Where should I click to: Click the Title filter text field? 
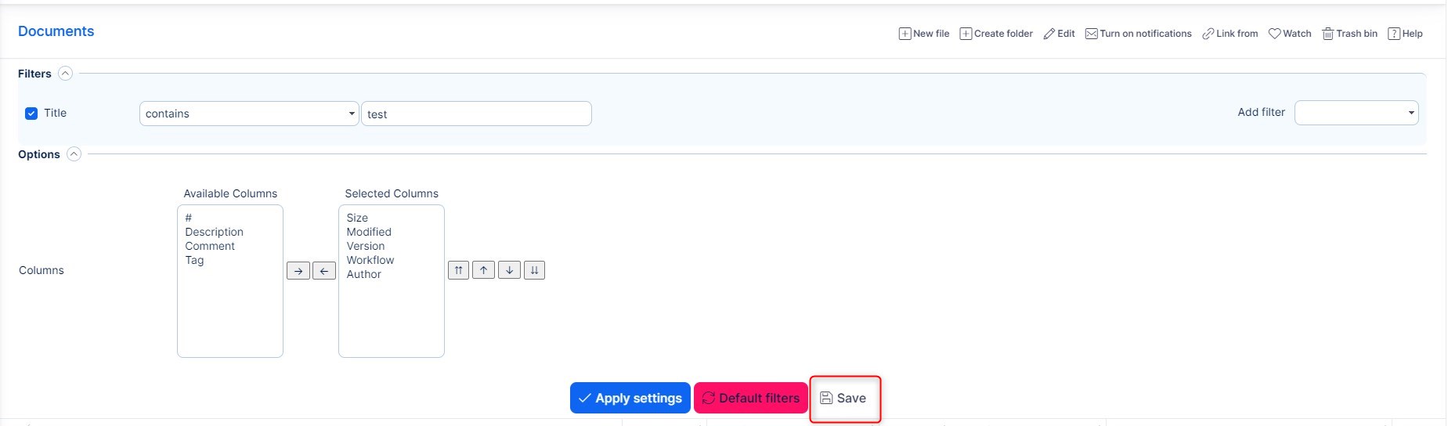pyautogui.click(x=476, y=114)
